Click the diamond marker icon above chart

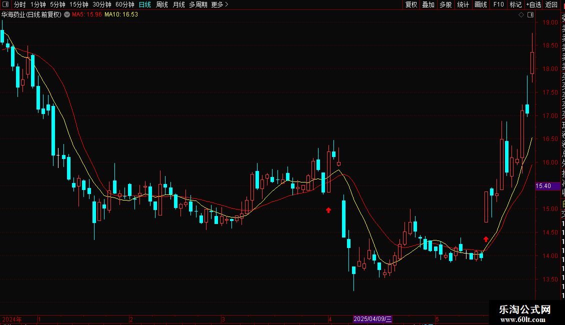point(521,15)
